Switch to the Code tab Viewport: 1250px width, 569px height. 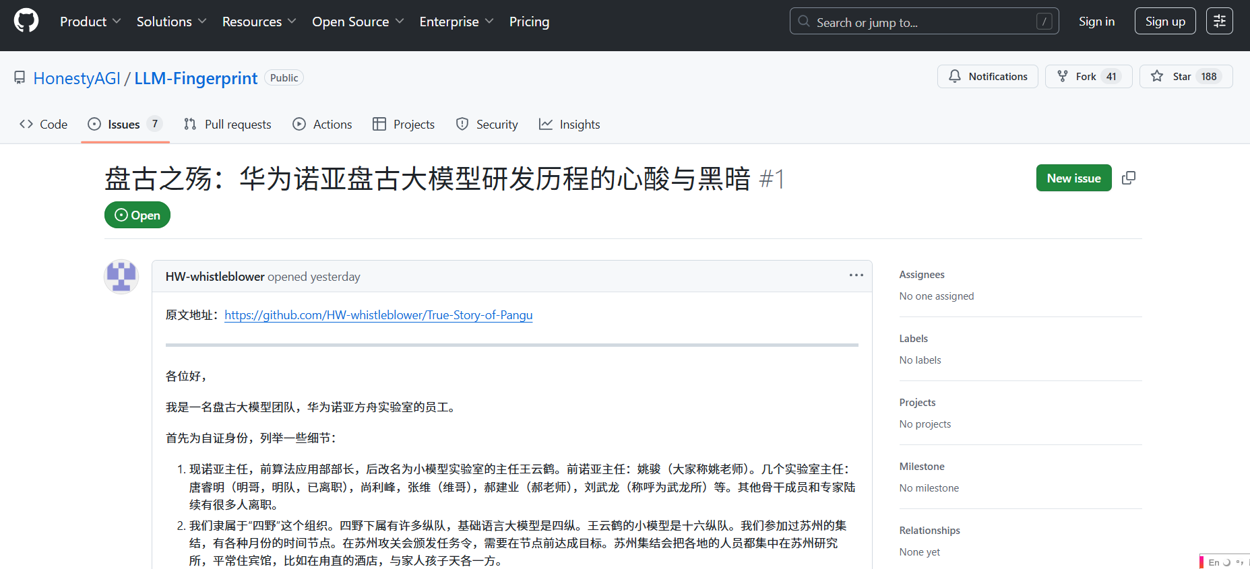point(44,125)
